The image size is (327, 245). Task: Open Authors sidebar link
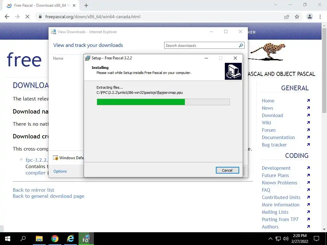pyautogui.click(x=270, y=227)
